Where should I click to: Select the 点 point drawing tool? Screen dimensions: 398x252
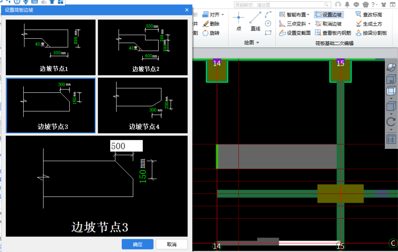pos(239,21)
